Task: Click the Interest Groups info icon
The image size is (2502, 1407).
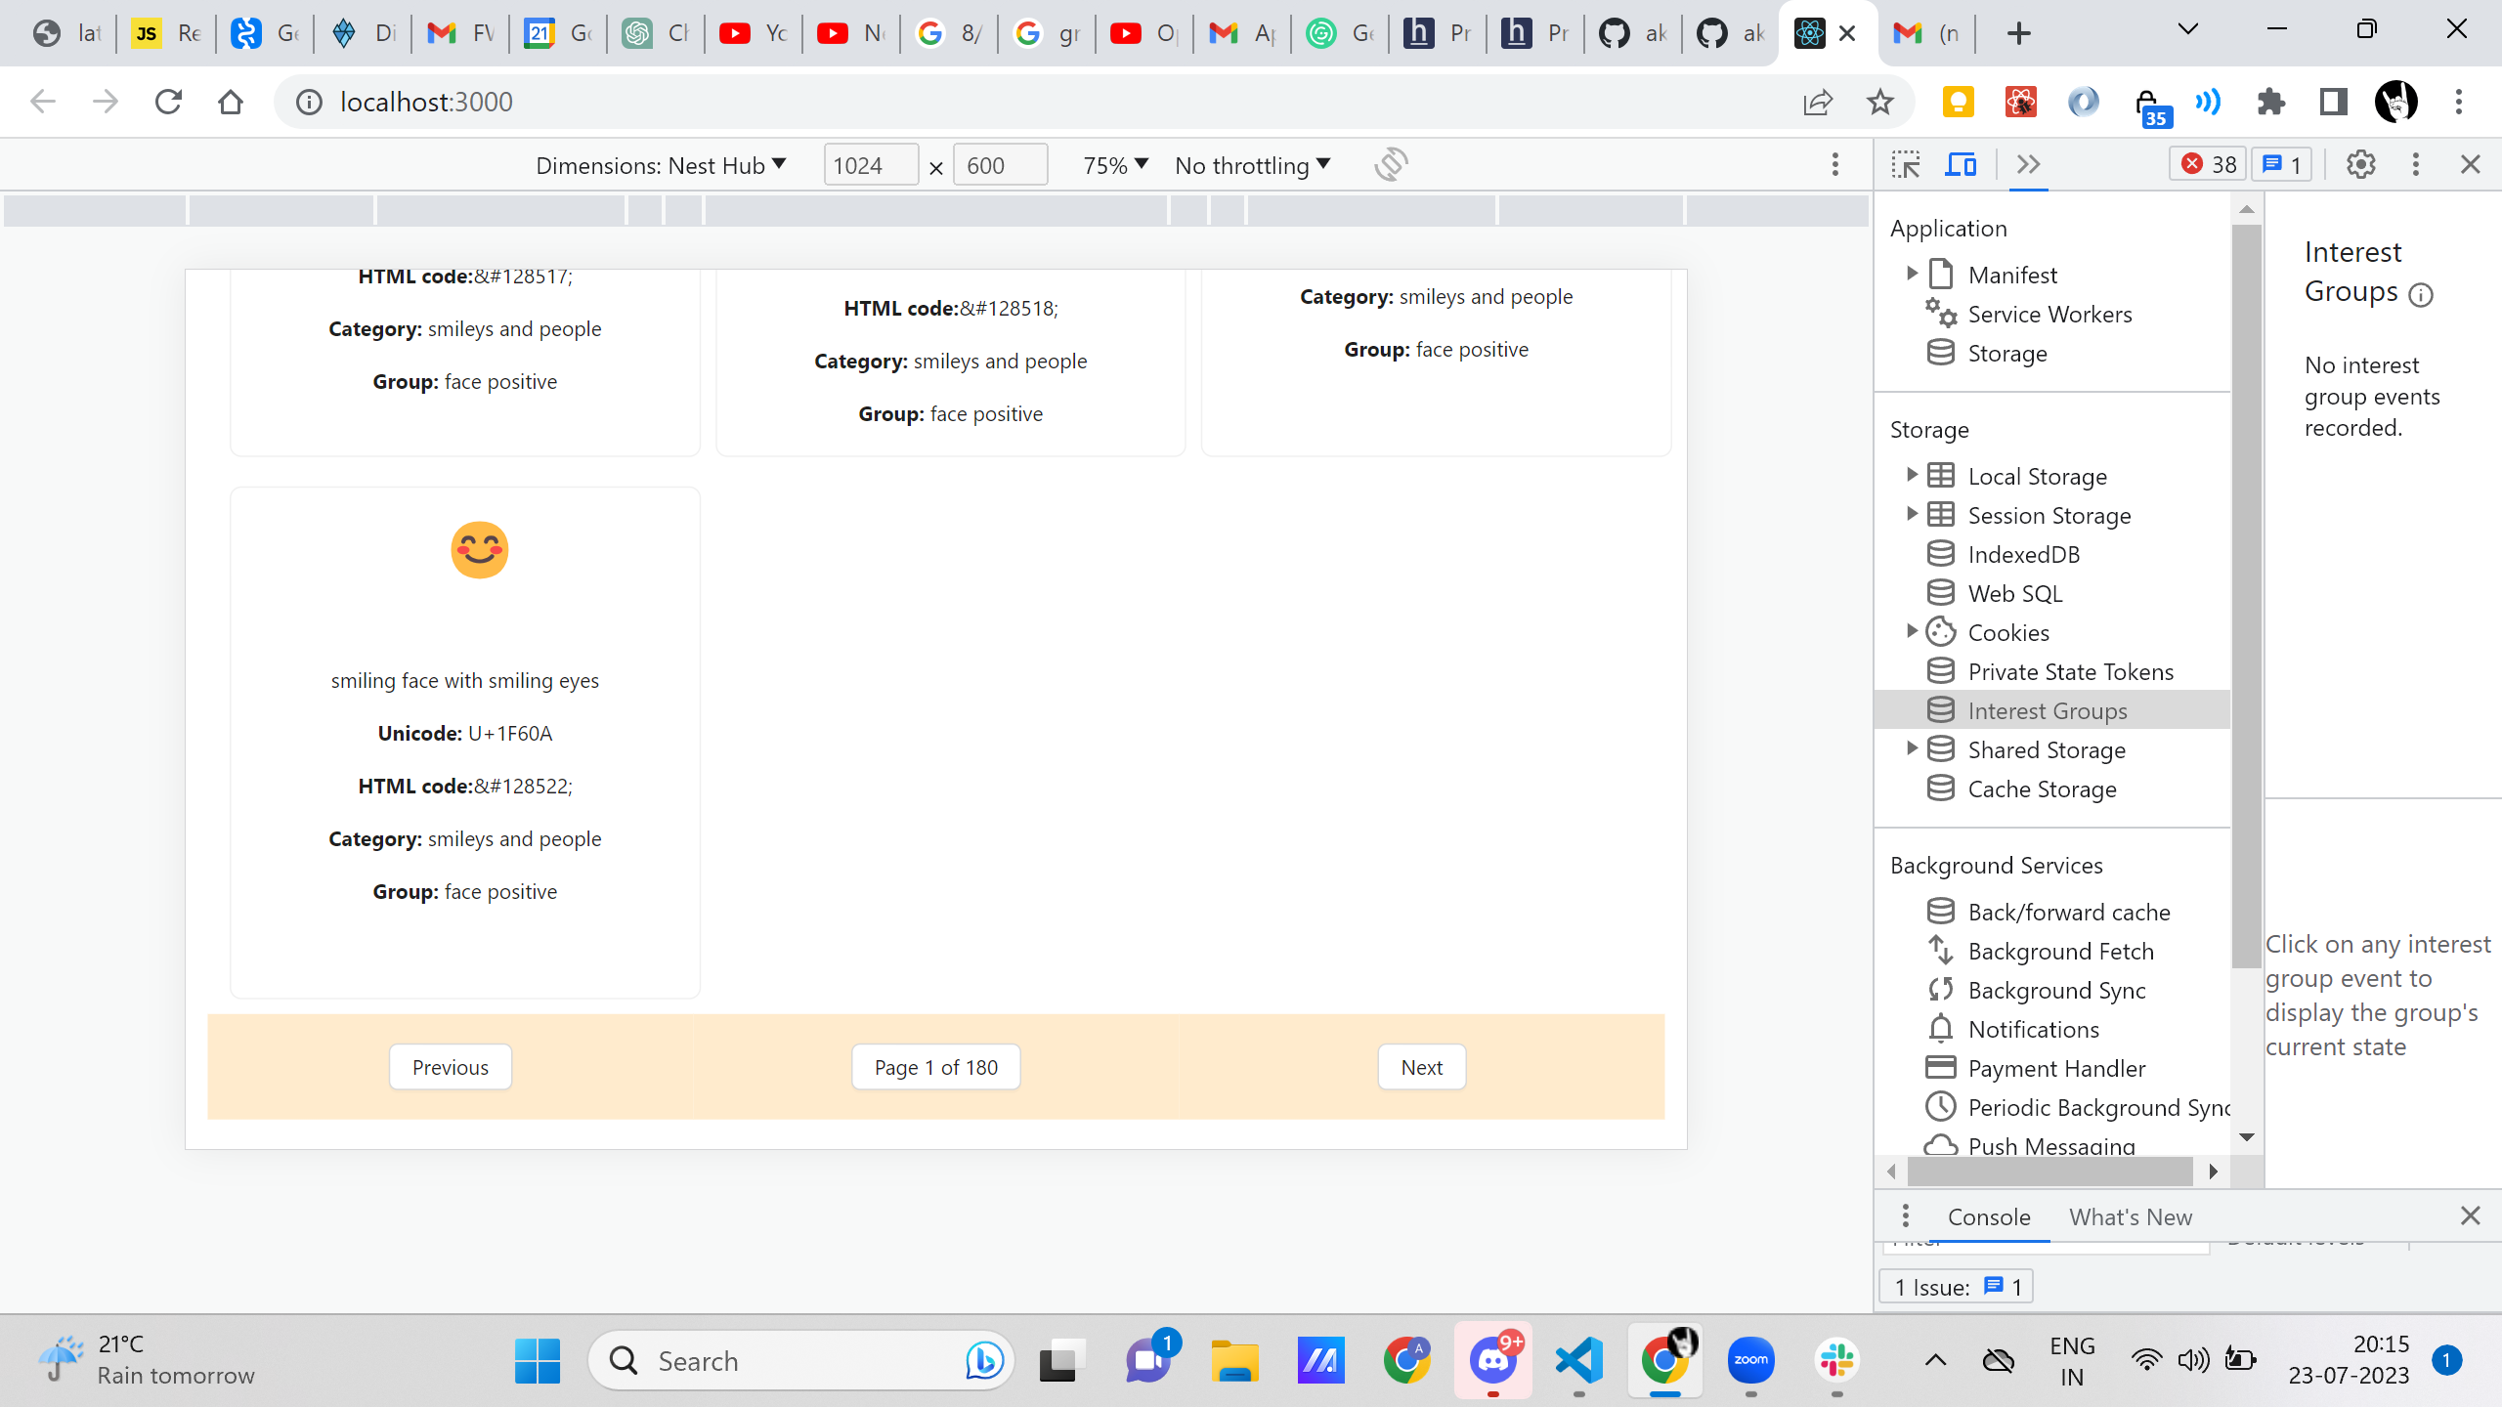Action: pos(2421,294)
